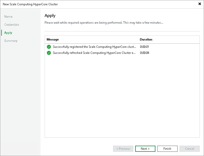The height and width of the screenshot is (156, 204).
Task: Click Finish to complete the wizard
Action: 167,149
